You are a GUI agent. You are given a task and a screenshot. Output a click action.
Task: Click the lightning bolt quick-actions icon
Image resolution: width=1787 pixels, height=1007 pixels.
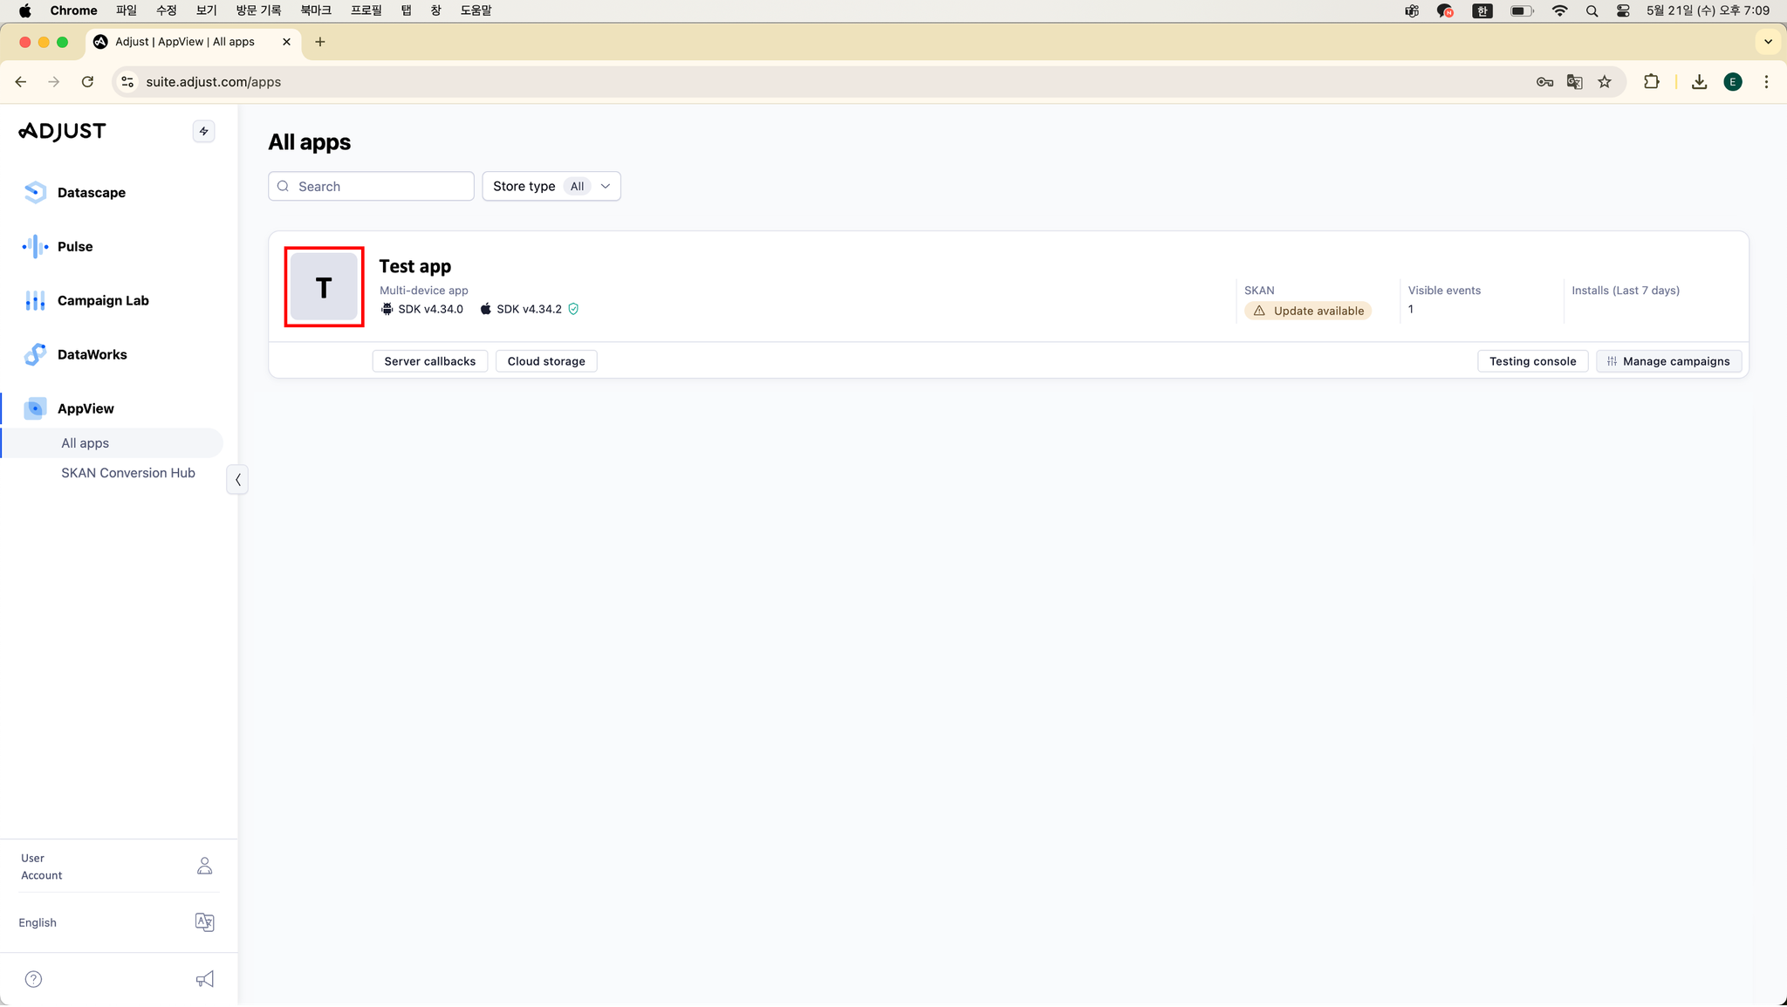coord(203,132)
